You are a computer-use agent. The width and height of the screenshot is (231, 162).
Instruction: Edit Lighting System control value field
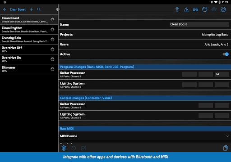222,116
